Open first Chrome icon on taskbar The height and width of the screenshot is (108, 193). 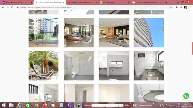[36, 105]
